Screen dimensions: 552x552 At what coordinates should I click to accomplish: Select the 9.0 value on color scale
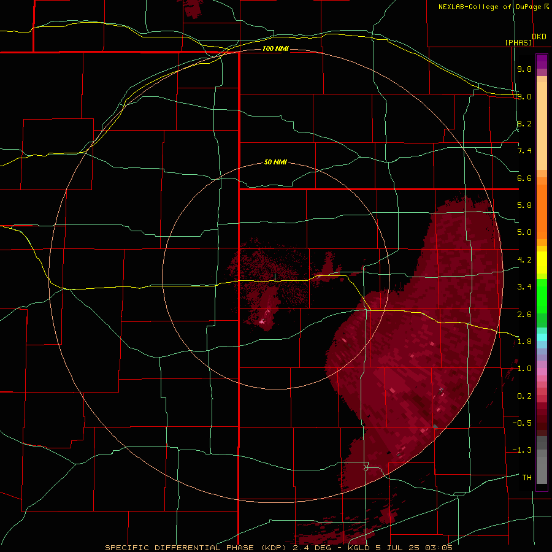pos(524,96)
